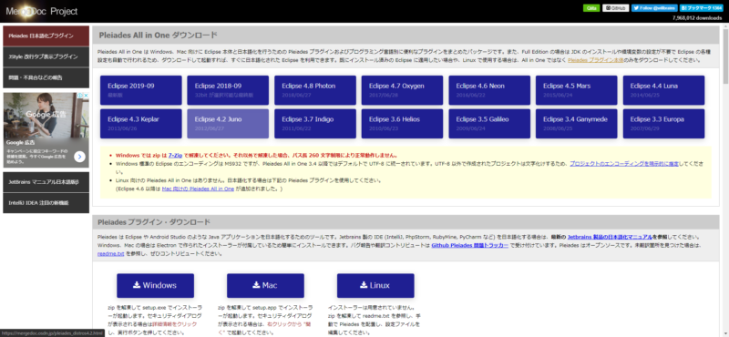Click the AdChoices info icon on ad
729x337 pixels.
point(80,96)
